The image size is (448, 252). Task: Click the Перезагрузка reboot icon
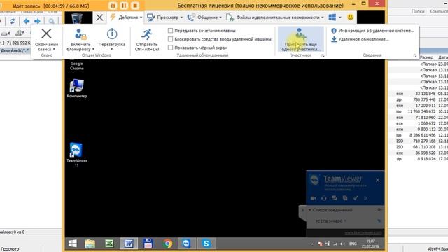click(112, 34)
